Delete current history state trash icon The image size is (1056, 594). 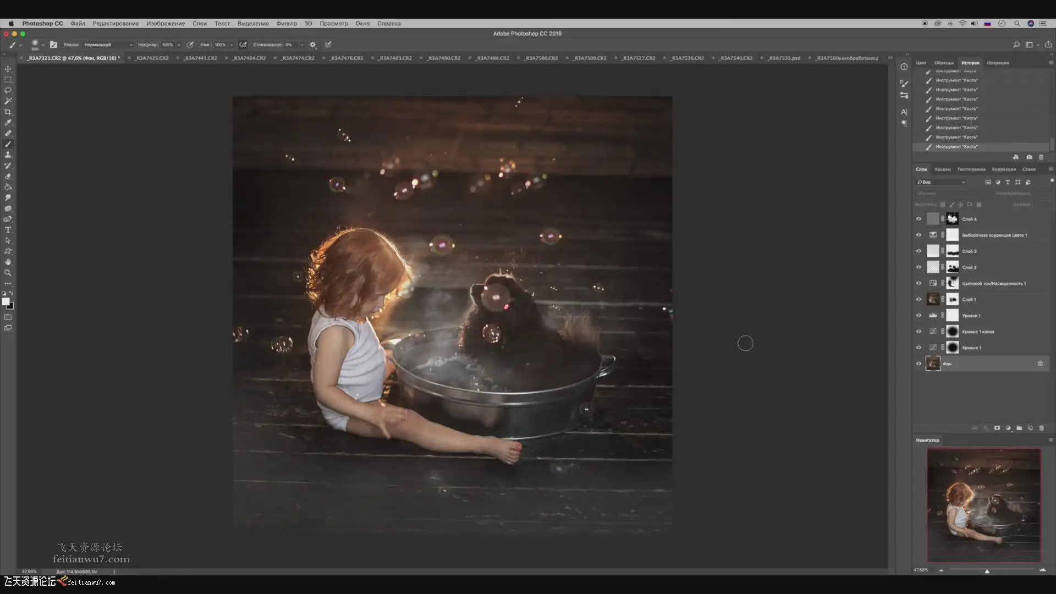(x=1041, y=157)
